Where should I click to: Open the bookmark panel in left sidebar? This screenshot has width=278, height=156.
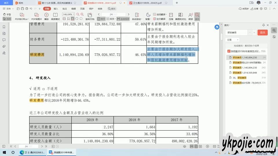tap(4, 27)
